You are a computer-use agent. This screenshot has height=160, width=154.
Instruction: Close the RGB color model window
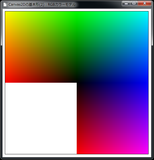coord(145,3)
